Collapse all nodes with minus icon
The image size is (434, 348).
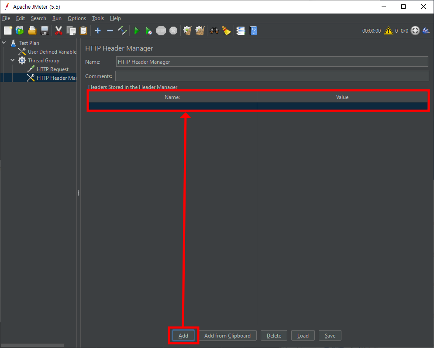coord(110,31)
